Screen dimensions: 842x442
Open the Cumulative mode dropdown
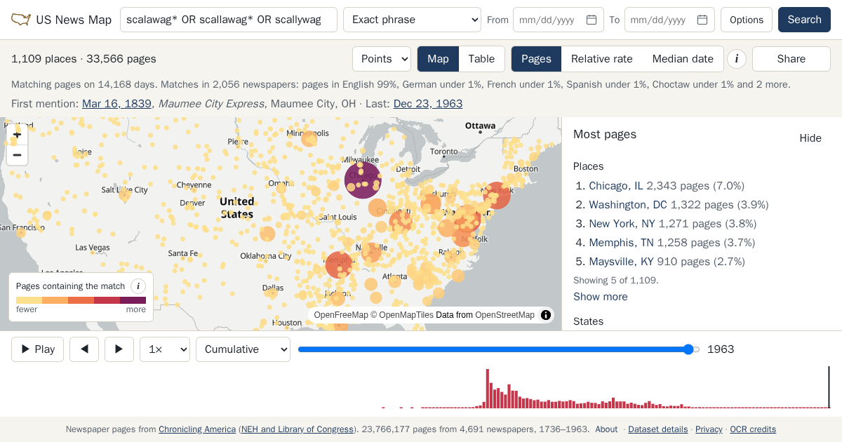(x=243, y=349)
